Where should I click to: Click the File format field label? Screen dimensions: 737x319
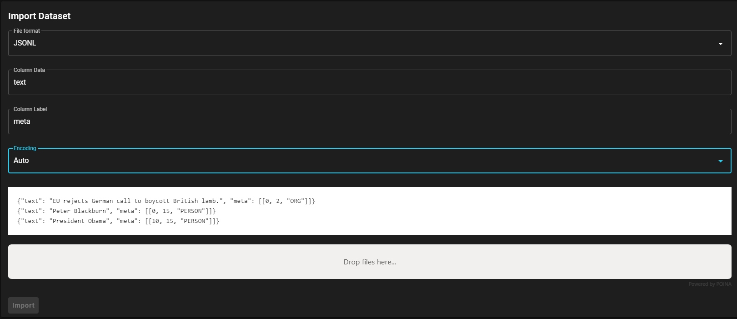tap(26, 30)
